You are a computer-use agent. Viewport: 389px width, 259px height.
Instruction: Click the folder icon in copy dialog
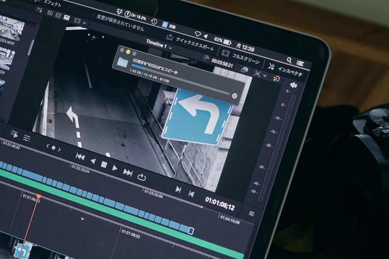click(122, 62)
